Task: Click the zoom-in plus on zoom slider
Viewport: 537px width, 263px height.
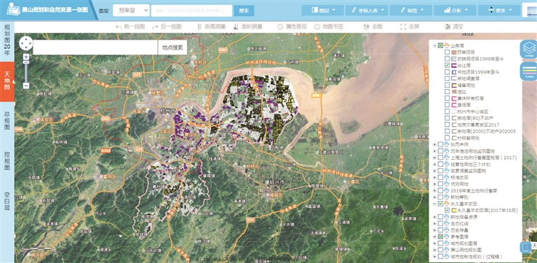Action: click(26, 57)
